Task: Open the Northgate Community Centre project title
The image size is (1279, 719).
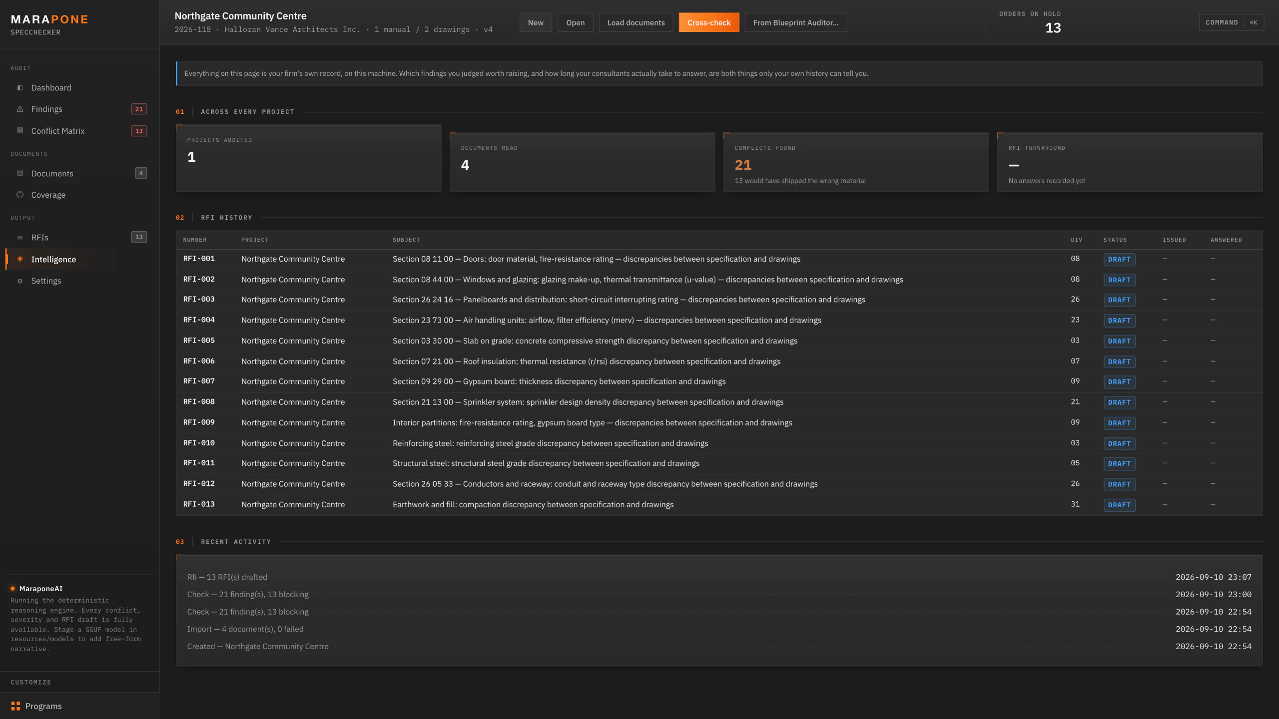Action: click(x=240, y=16)
